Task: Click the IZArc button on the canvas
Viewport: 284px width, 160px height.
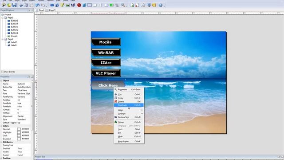Action: [106, 63]
